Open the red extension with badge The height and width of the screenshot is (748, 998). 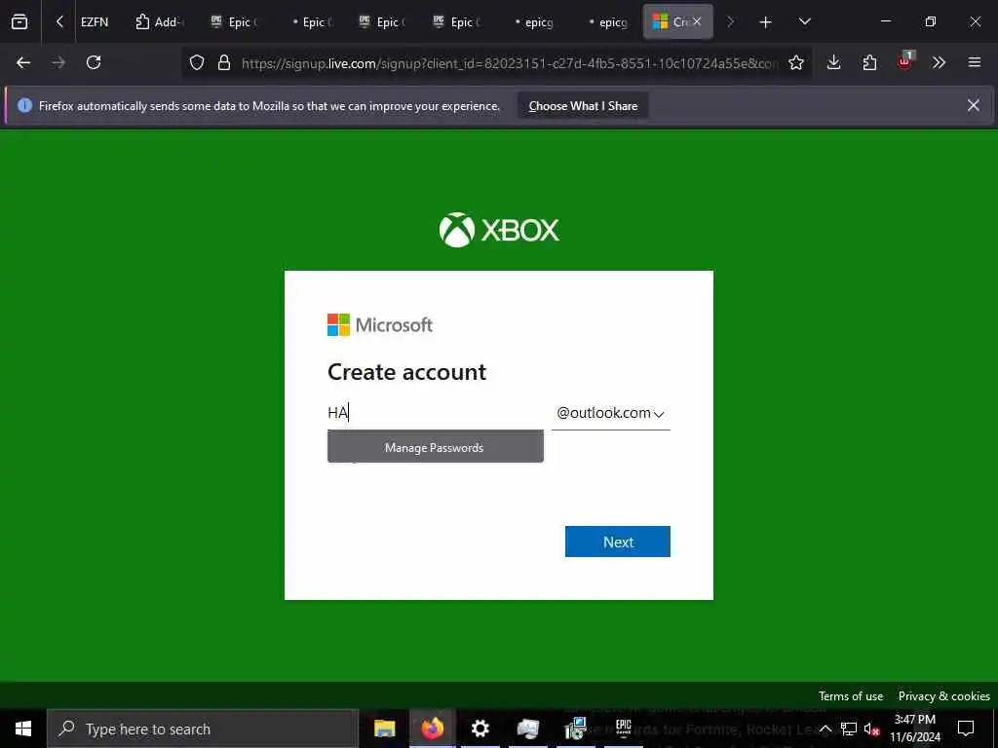point(905,61)
